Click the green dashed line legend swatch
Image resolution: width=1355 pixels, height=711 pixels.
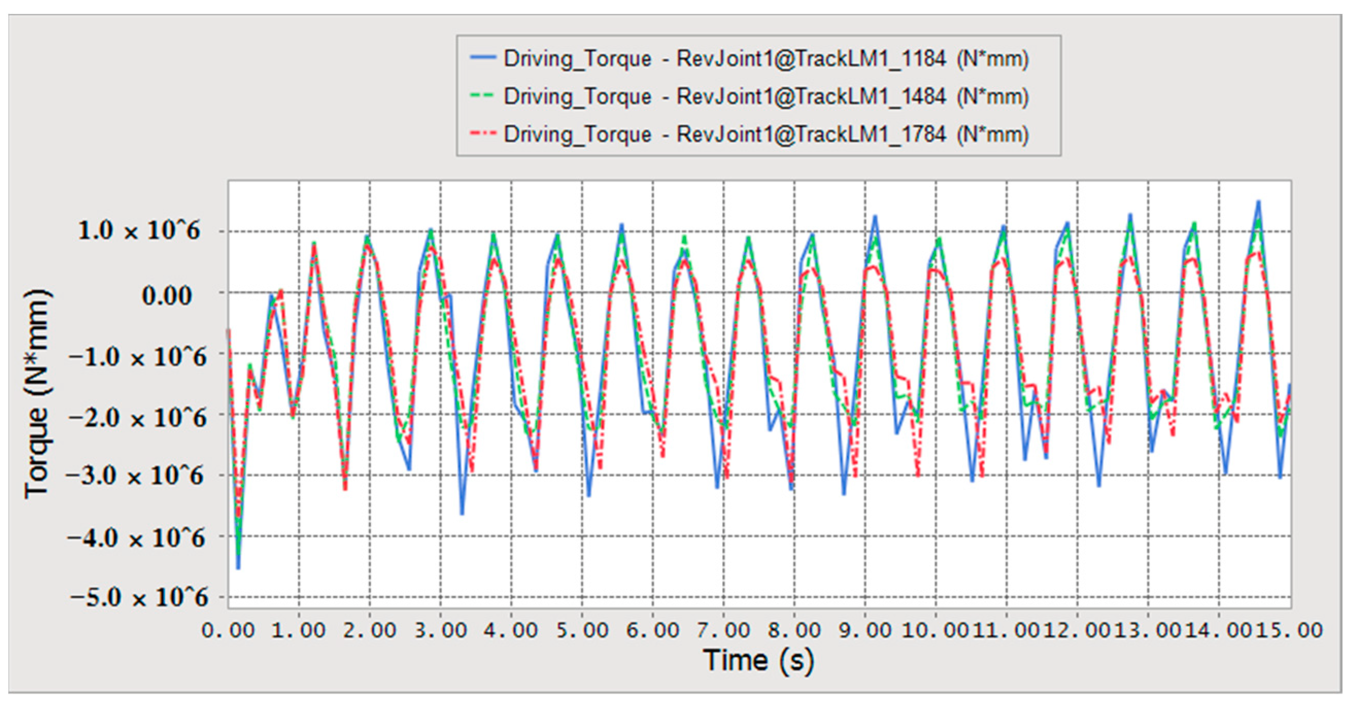pos(483,96)
